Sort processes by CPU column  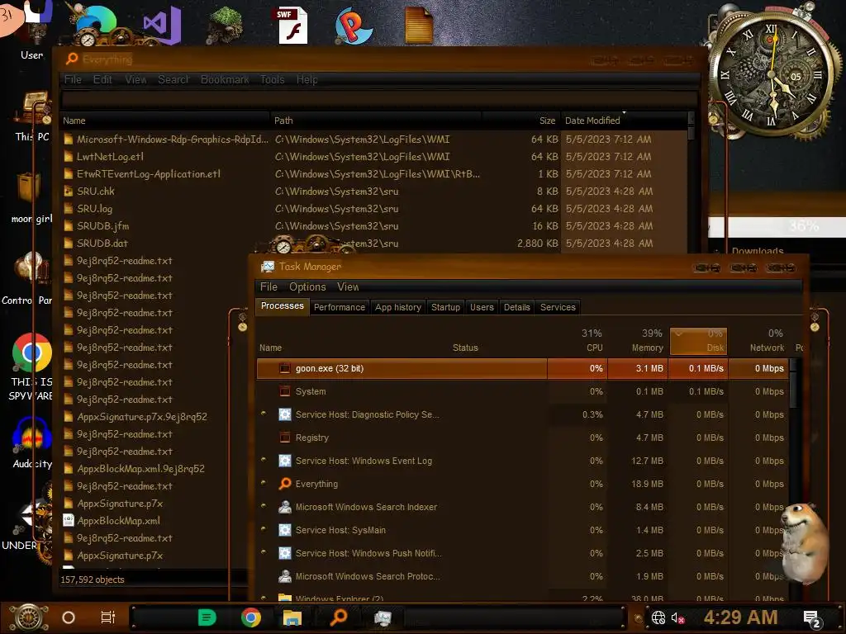tap(578, 341)
